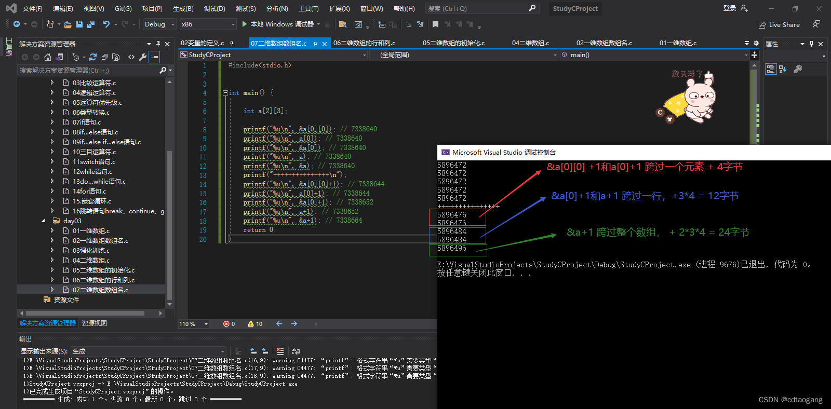
Task: Toggle pin on 07二维数组数组名.c tab
Action: pyautogui.click(x=315, y=44)
